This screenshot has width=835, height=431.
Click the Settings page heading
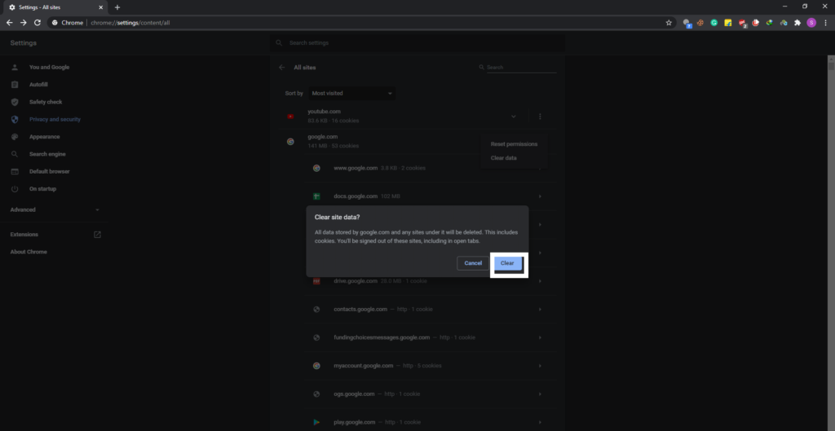pyautogui.click(x=24, y=43)
